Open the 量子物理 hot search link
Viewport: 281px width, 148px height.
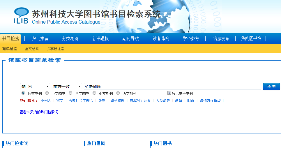117,101
